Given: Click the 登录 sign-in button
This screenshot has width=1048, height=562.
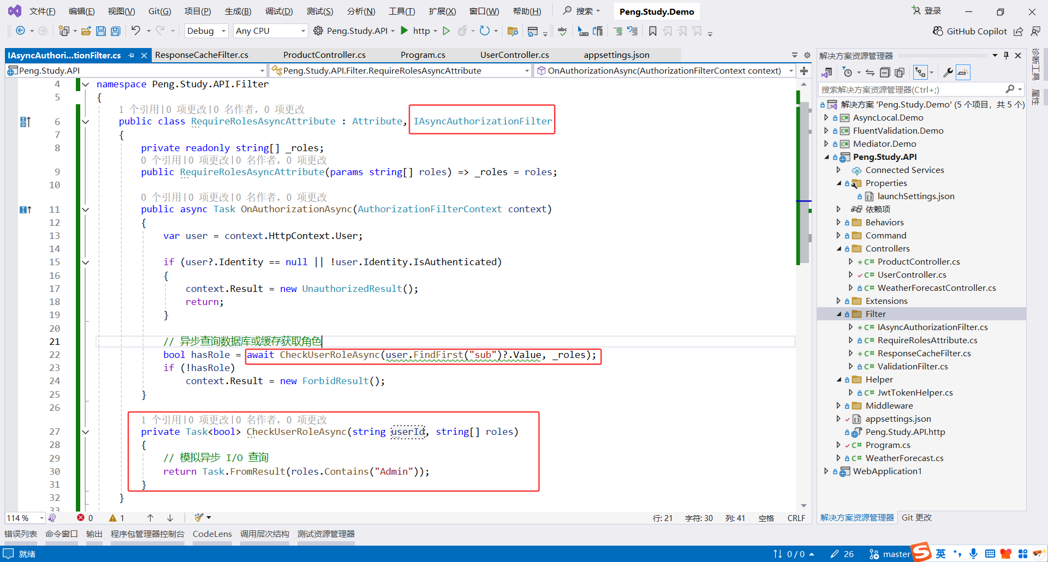Looking at the screenshot, I should coord(926,11).
